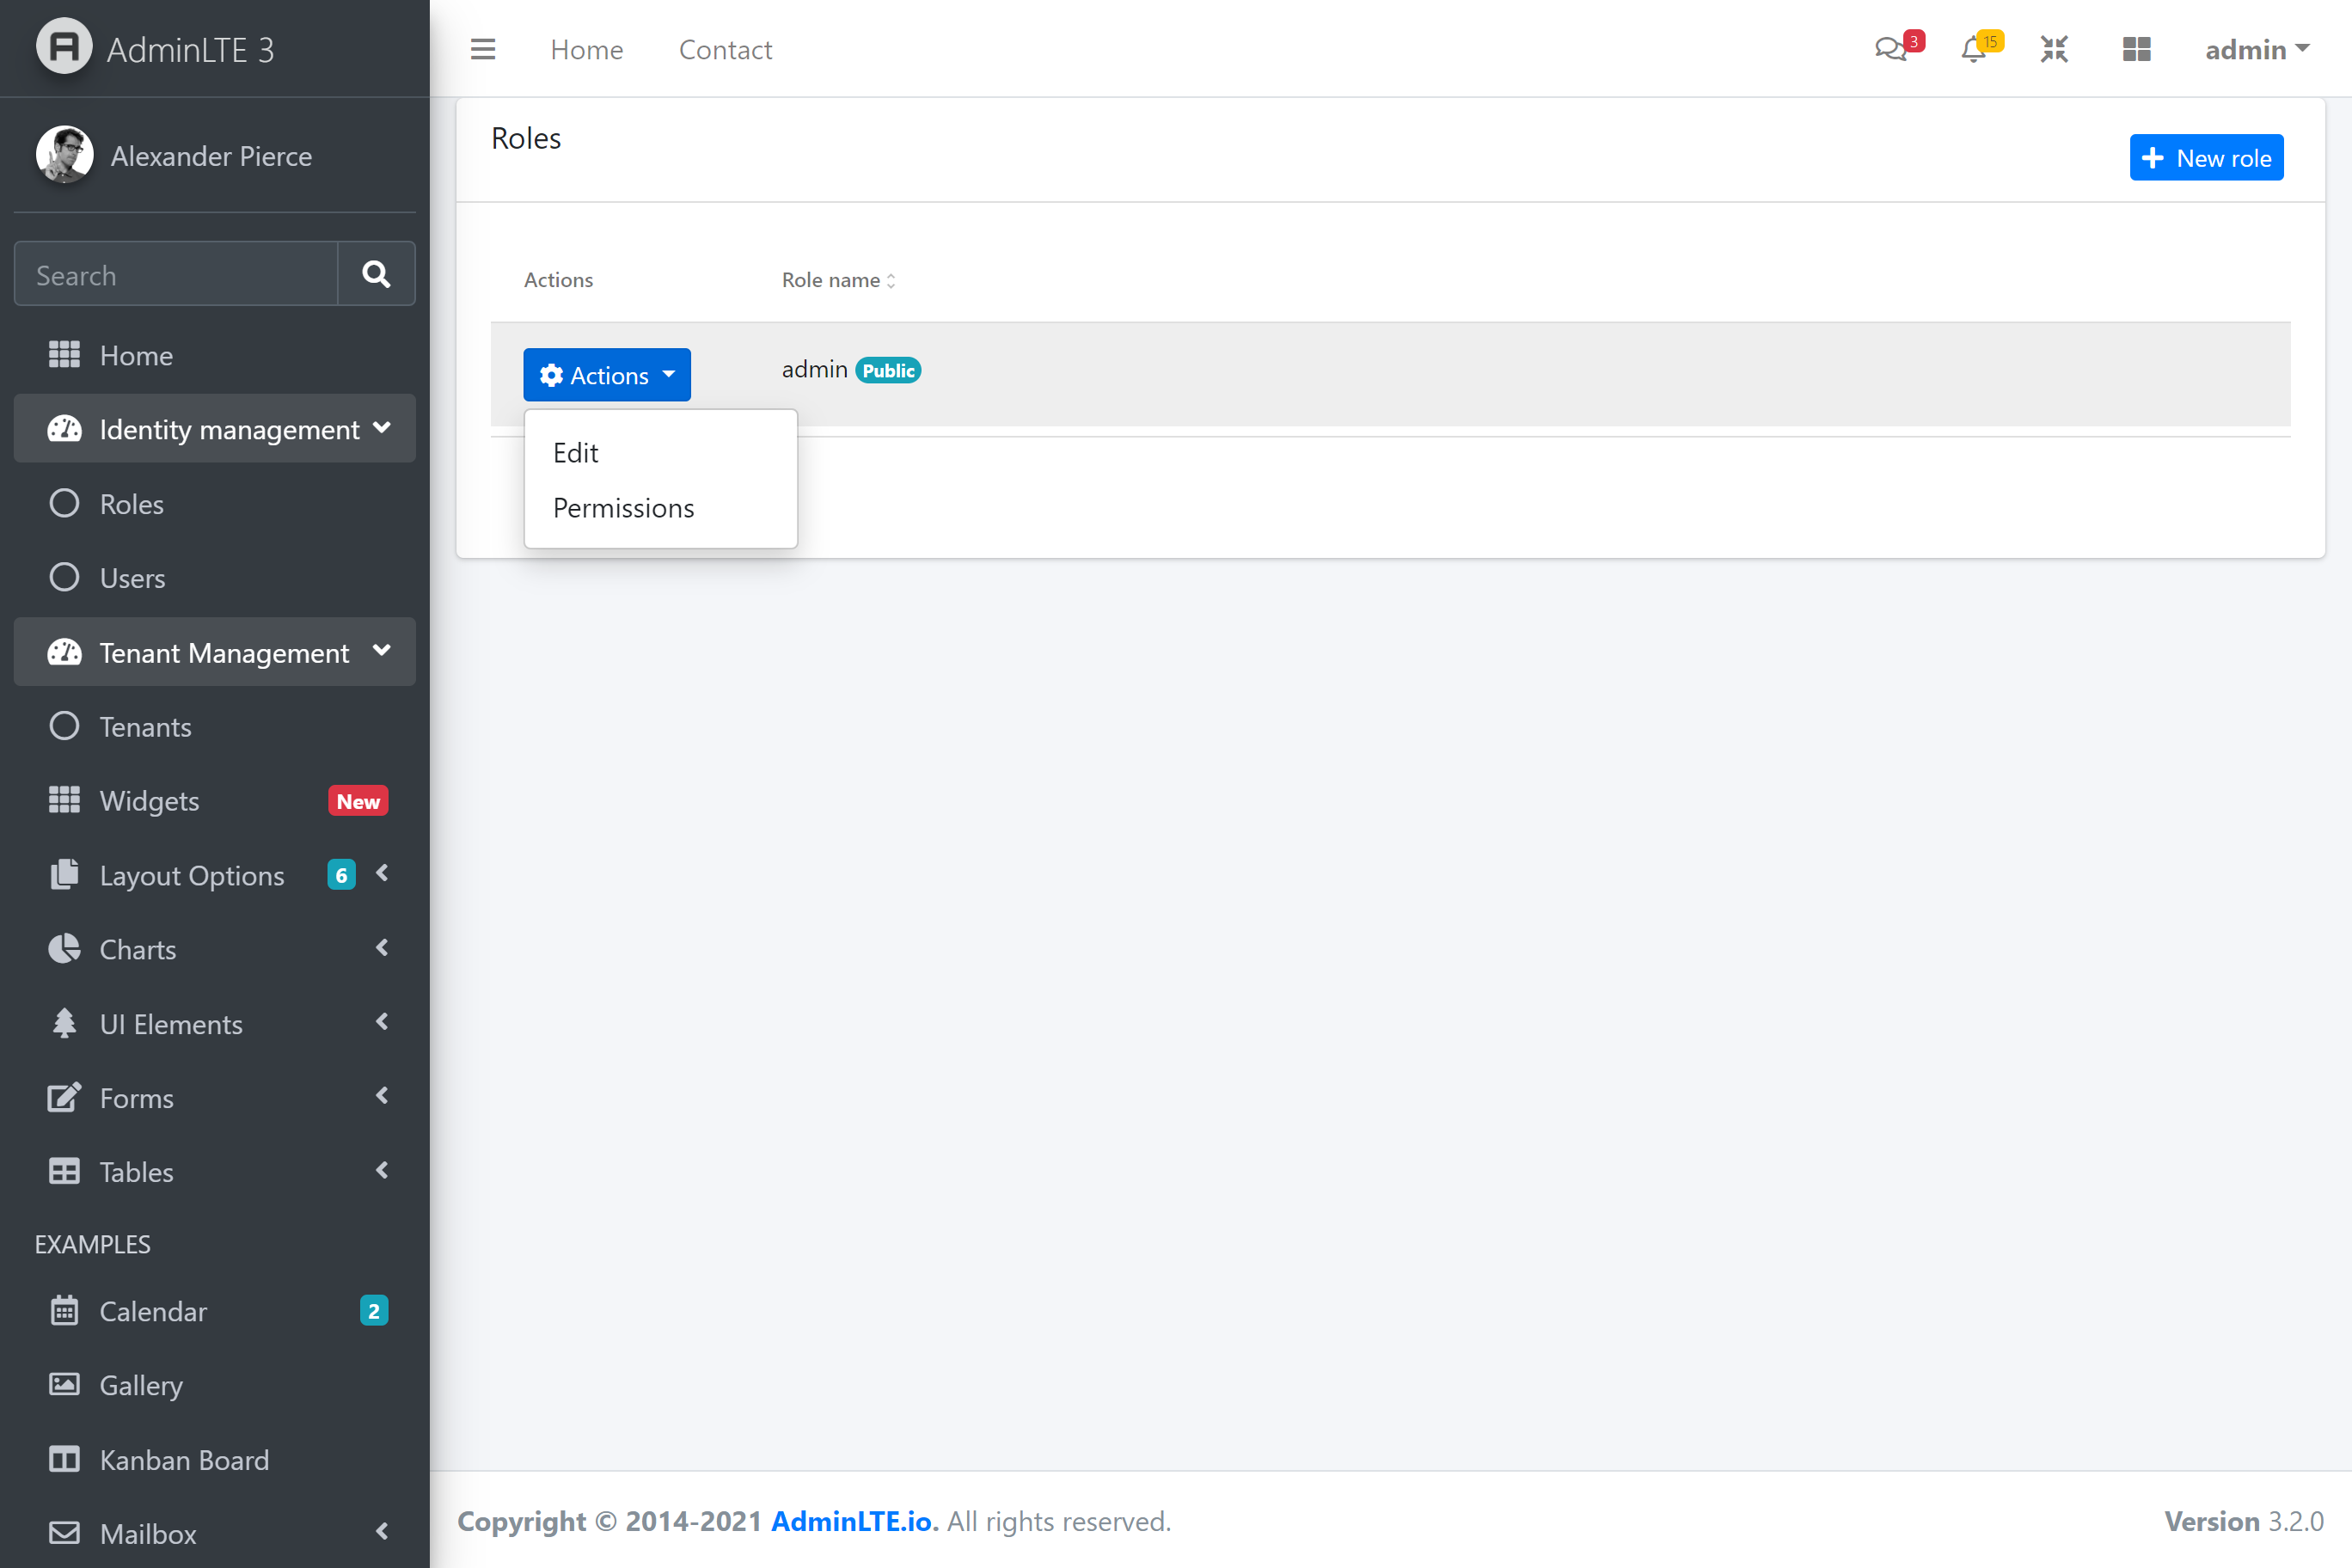
Task: Open the Calendar sidebar item
Action: [x=154, y=1311]
